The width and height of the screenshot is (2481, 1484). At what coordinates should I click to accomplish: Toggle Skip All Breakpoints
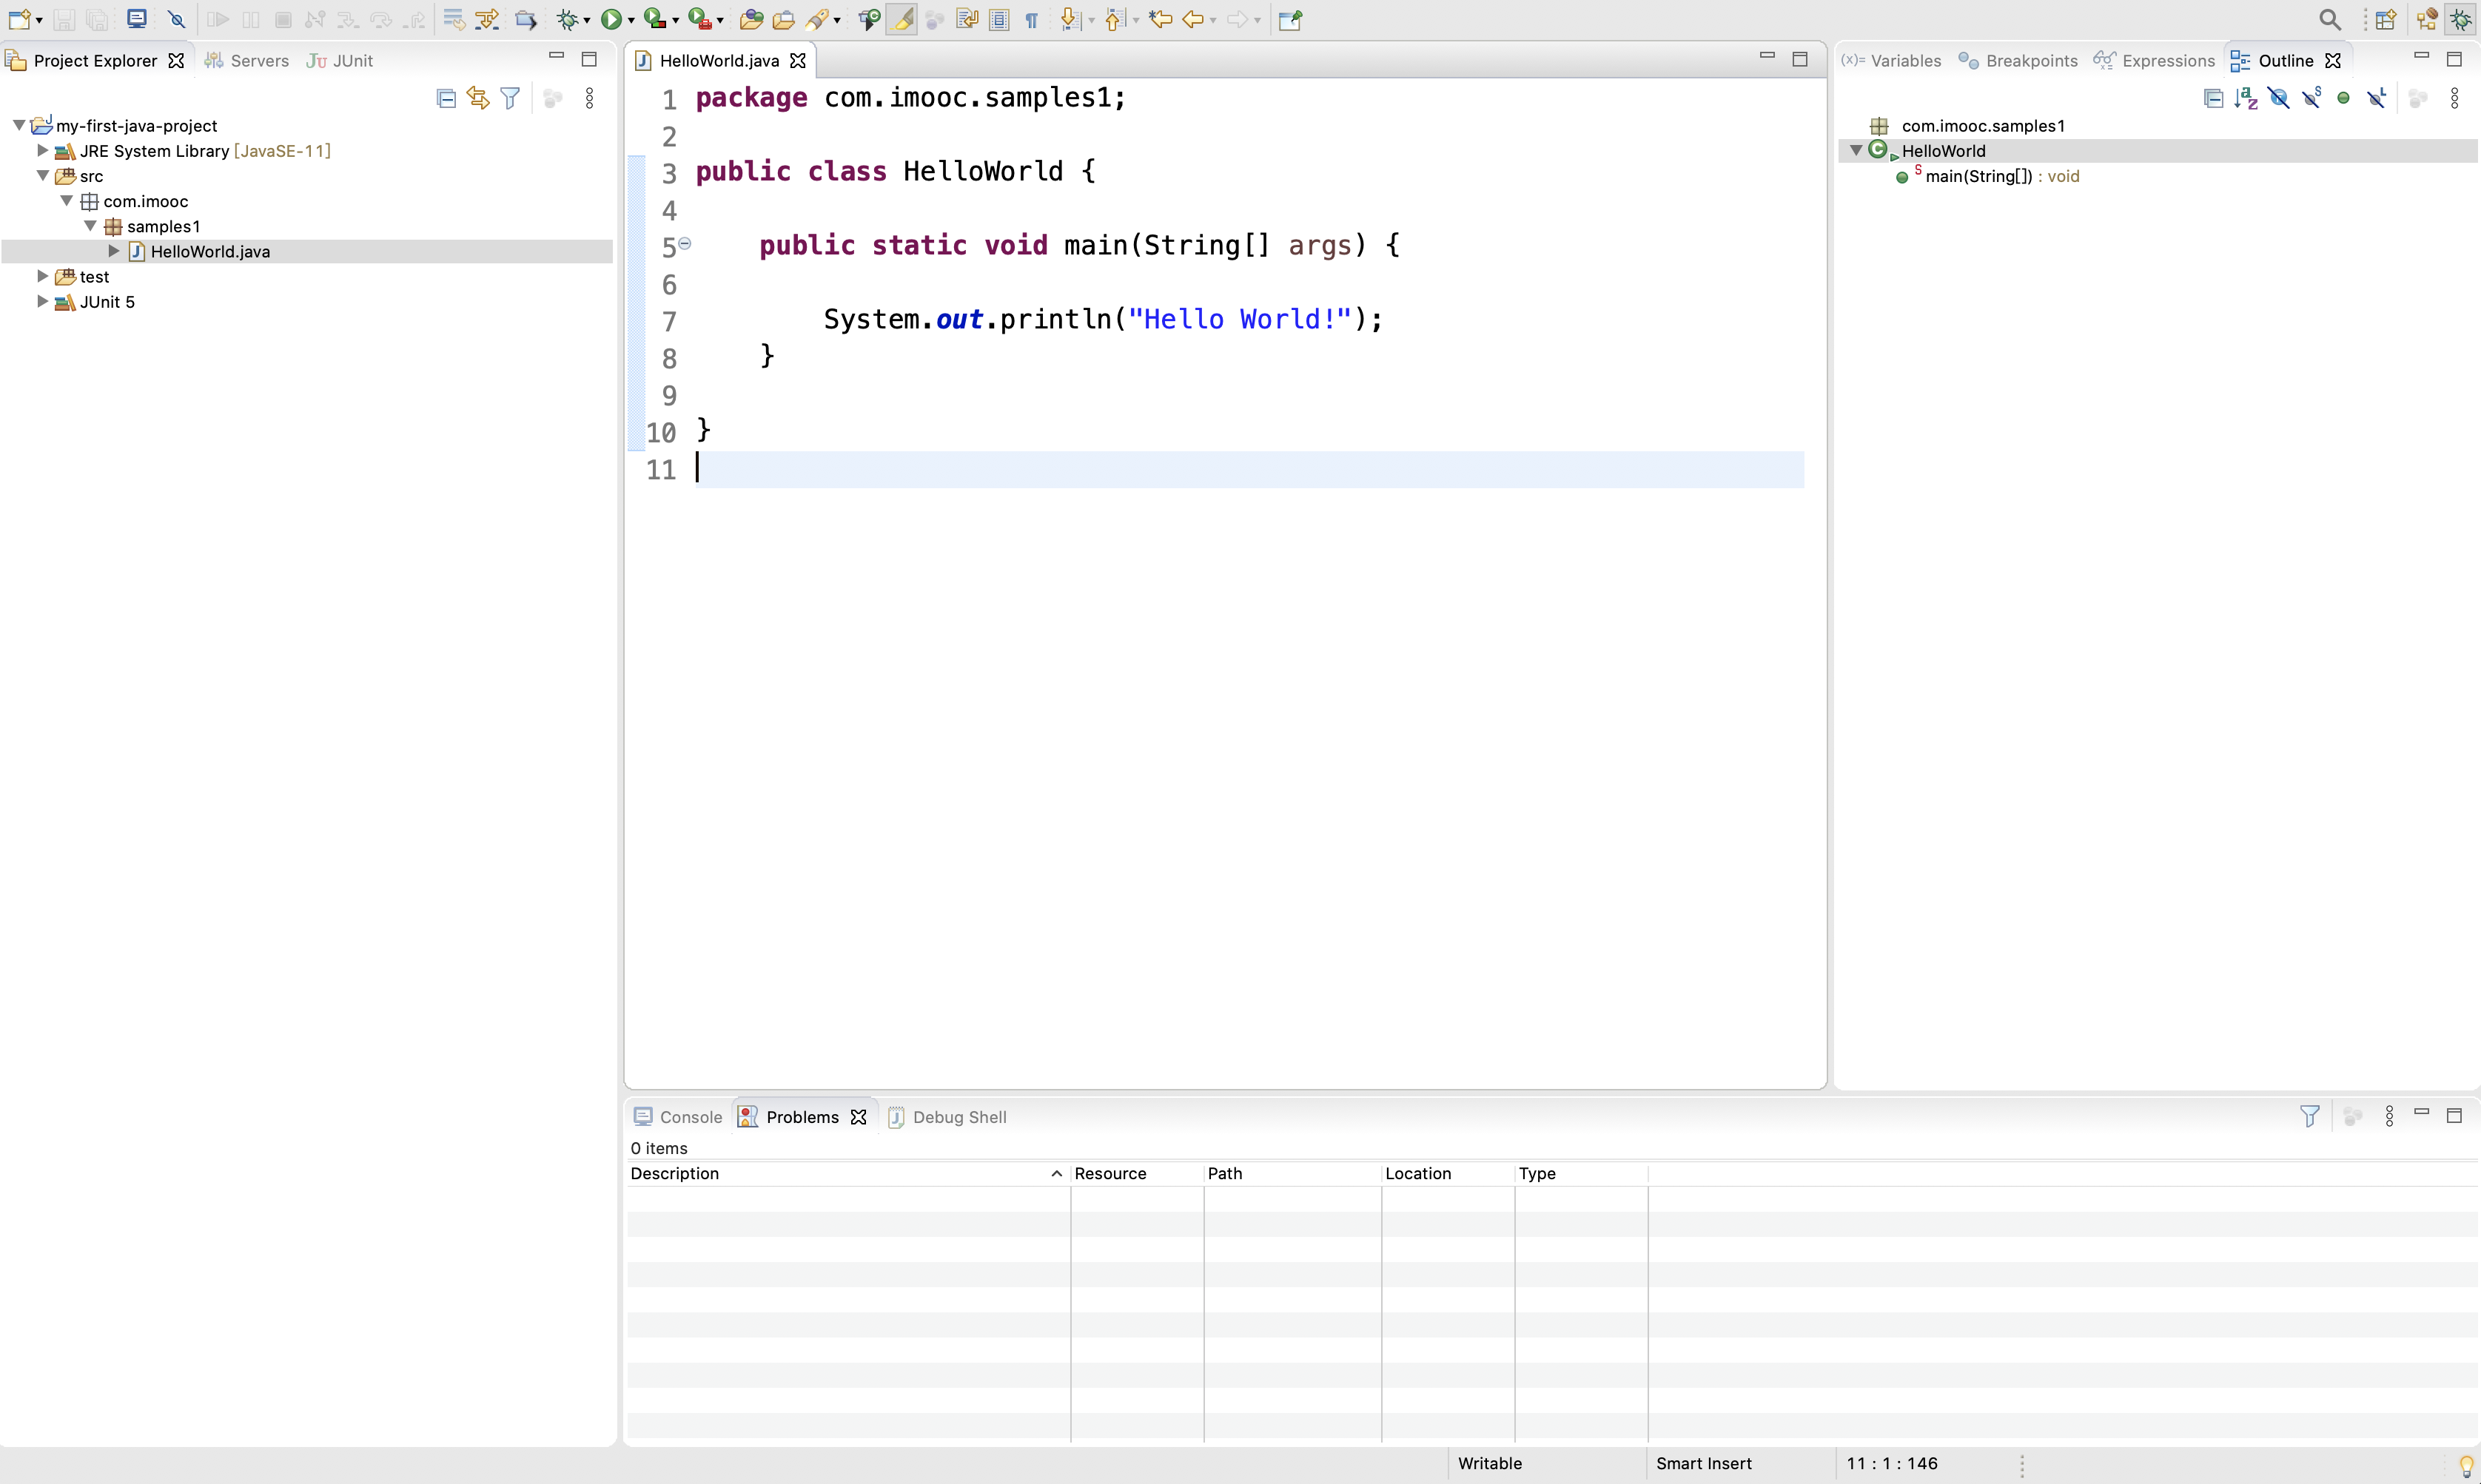click(177, 19)
